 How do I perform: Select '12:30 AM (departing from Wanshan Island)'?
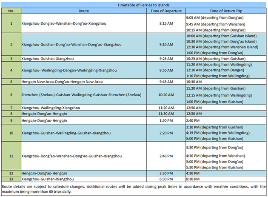tap(222, 47)
